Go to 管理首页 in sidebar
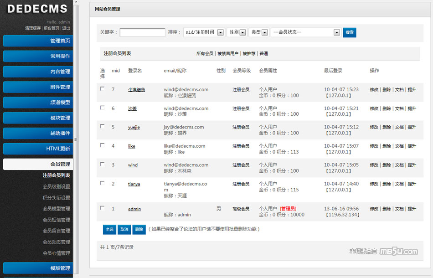 click(38, 41)
